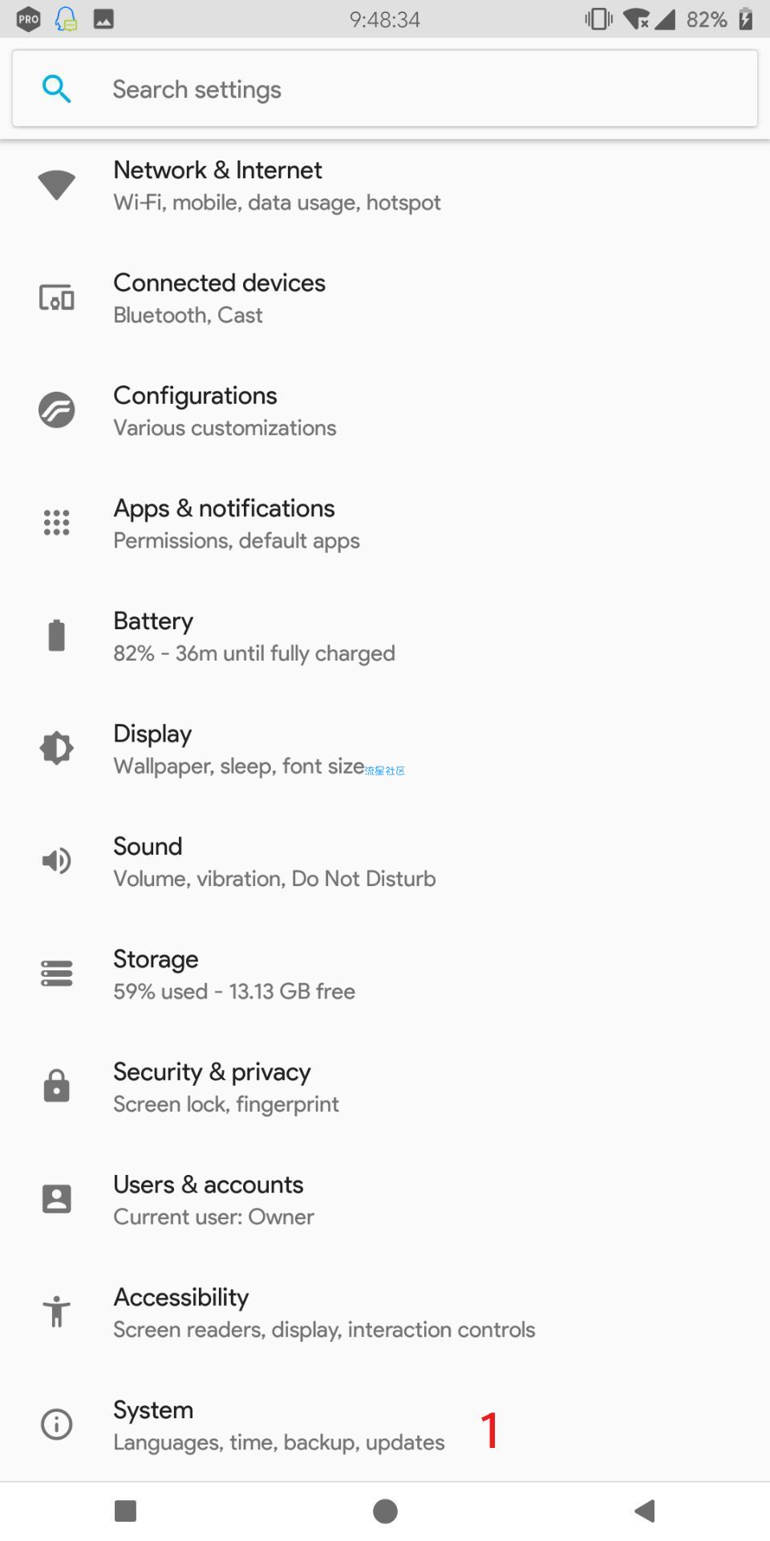Tap the Apps & notifications grid icon
This screenshot has height=1541, width=770.
pos(56,522)
